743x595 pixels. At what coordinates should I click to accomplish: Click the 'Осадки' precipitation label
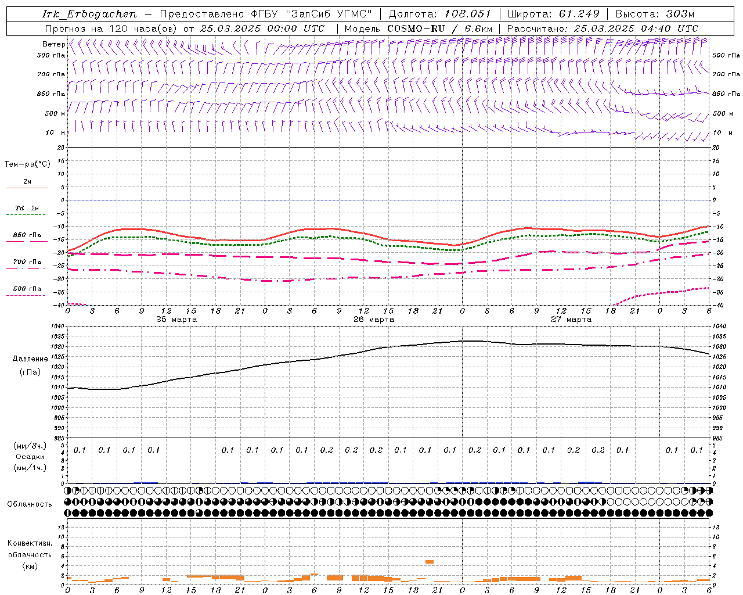point(30,457)
